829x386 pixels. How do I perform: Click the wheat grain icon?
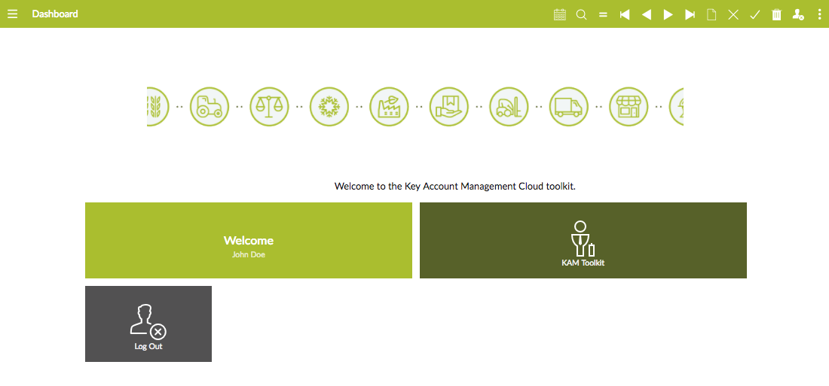pos(158,107)
